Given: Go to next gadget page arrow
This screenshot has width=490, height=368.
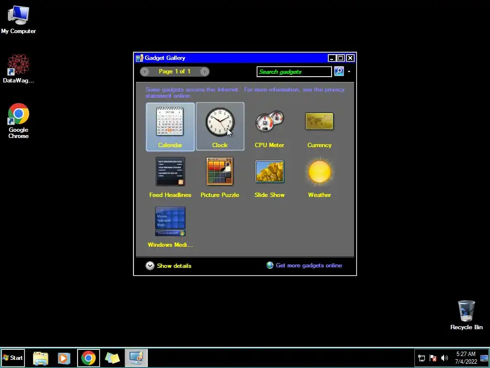Looking at the screenshot, I should click(204, 72).
